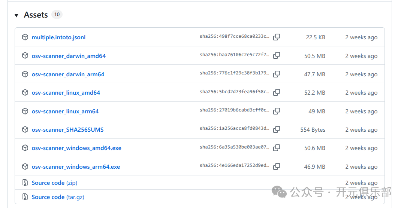This screenshot has width=404, height=208.
Task: Click package icon beside osv-scanner_linux_arm64
Action: [25, 111]
